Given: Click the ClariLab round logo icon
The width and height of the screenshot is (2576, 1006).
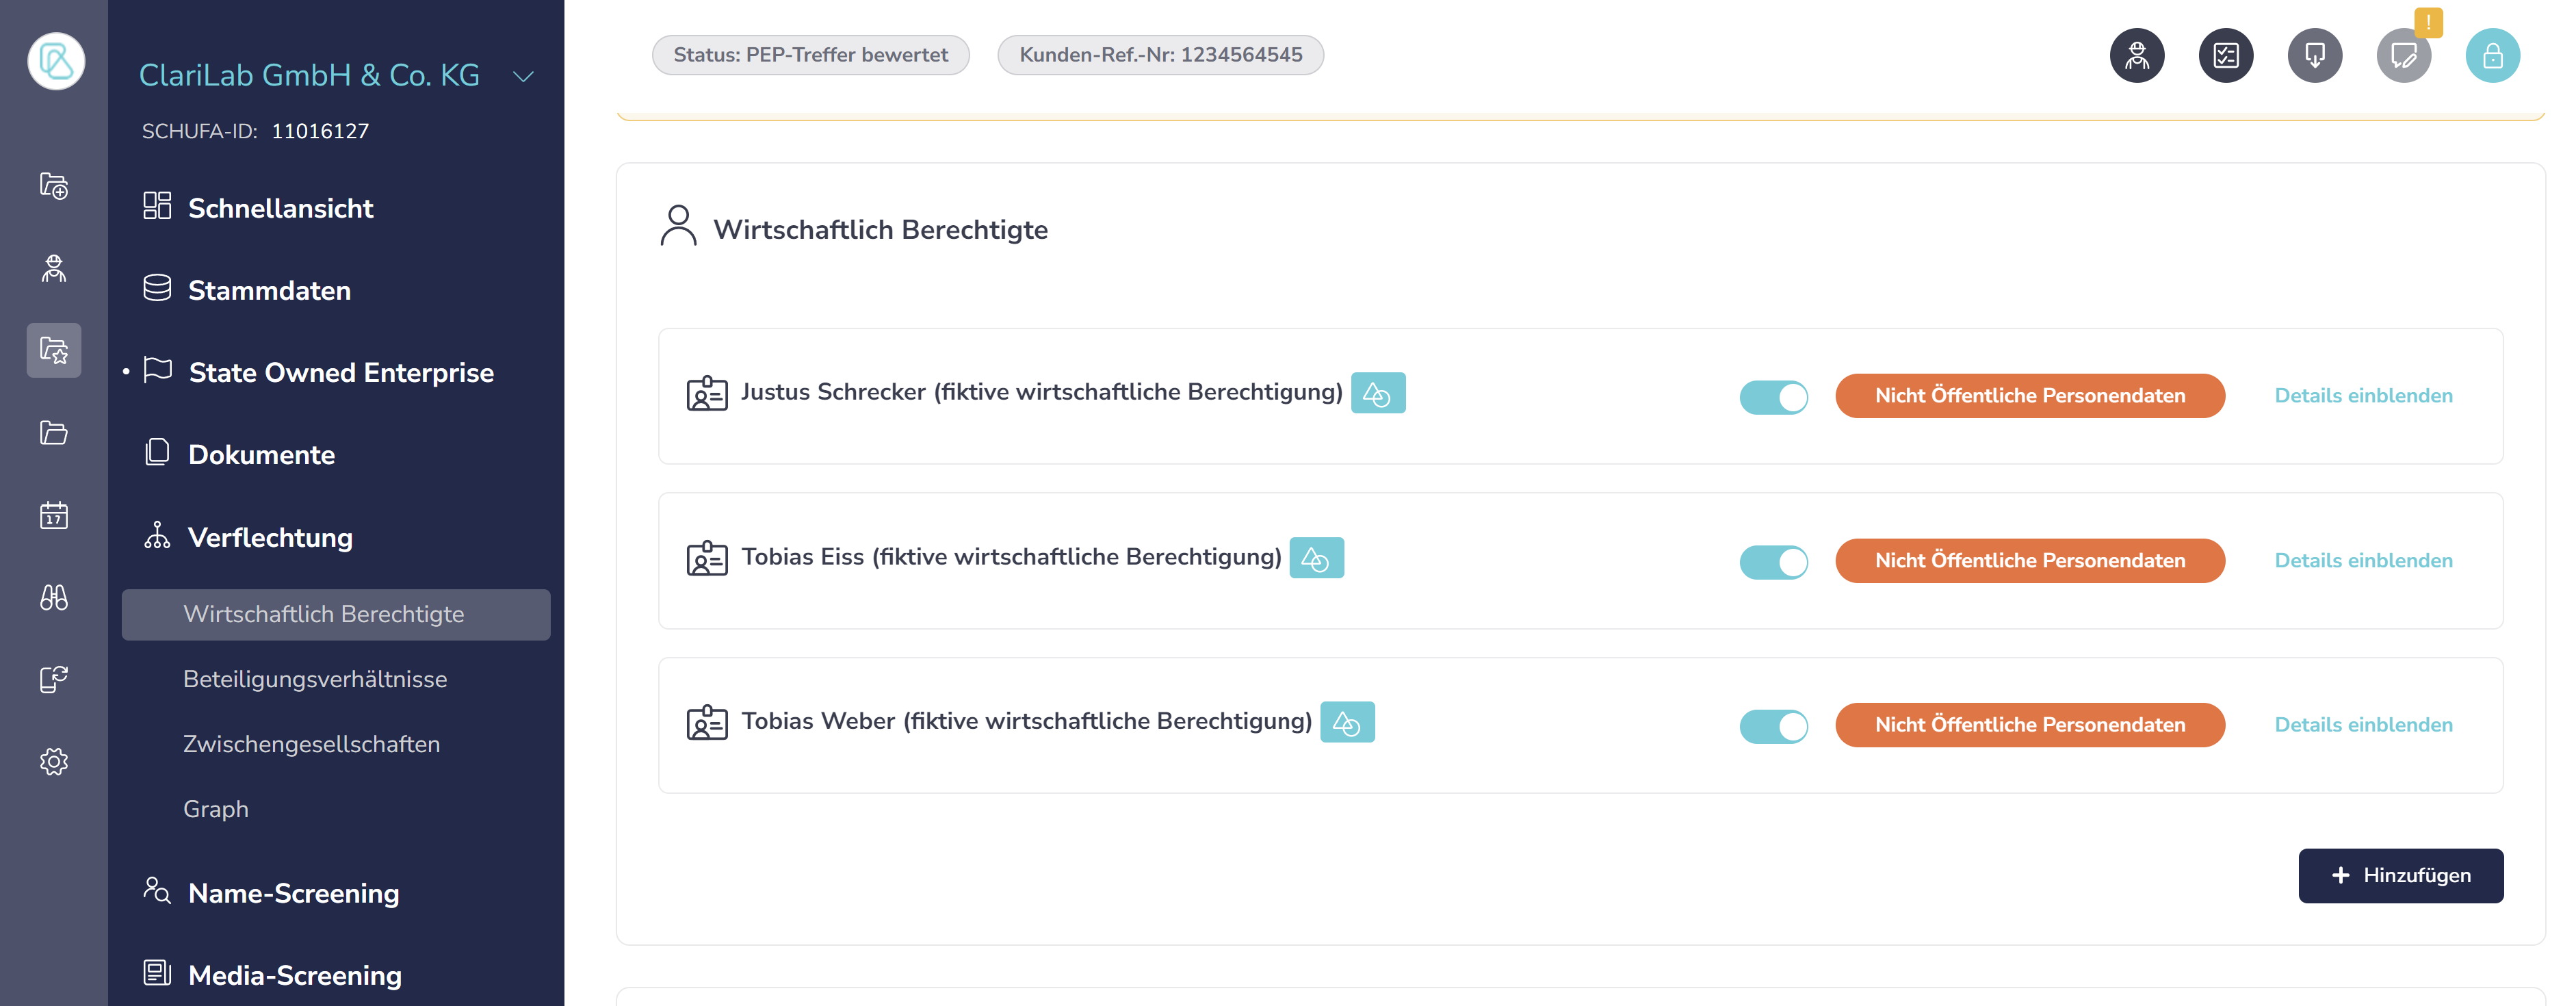Looking at the screenshot, I should click(56, 61).
